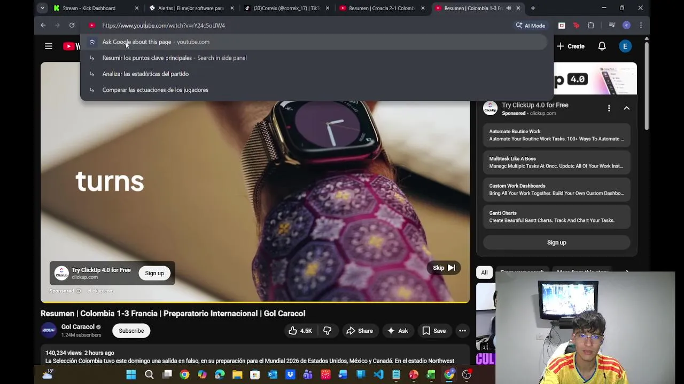Viewport: 684px width, 384px height.
Task: Select Analizar las estadísticas del partido suggestion
Action: click(x=314, y=74)
